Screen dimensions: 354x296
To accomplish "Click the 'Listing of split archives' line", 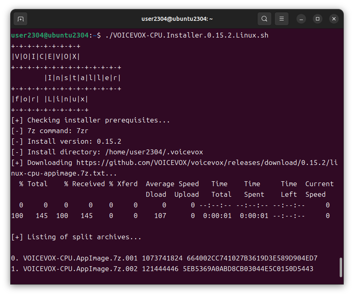I will tap(76, 237).
